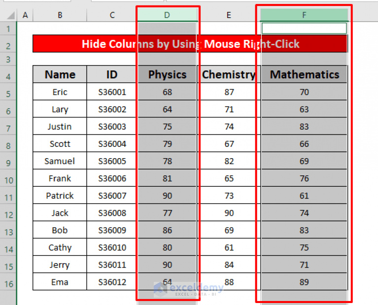The height and width of the screenshot is (305, 378).
Task: Click Frank's Mathematics score 76
Action: pyautogui.click(x=304, y=178)
